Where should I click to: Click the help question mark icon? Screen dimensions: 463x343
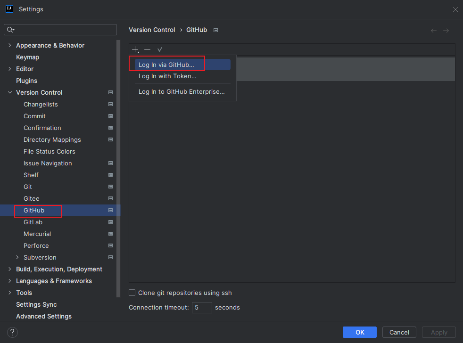[x=12, y=332]
